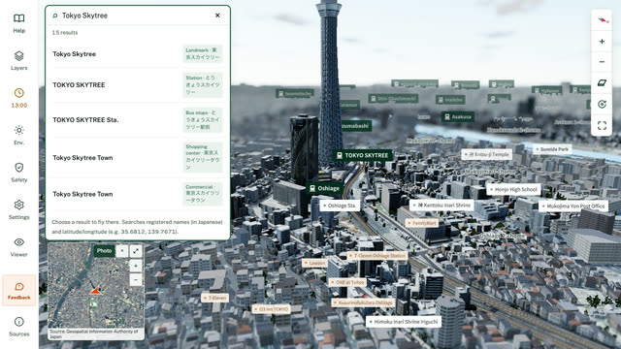Click the Asakusa station map label
This screenshot has width=621, height=349.
[x=458, y=116]
